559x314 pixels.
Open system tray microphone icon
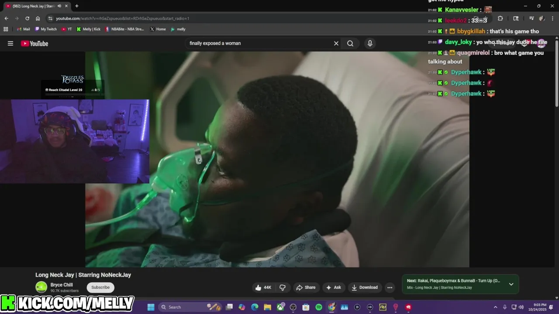pyautogui.click(x=505, y=307)
